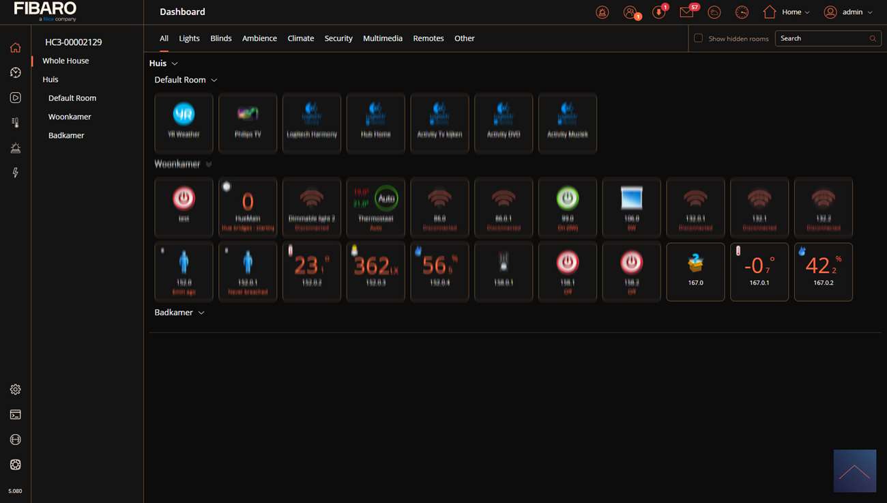
Task: Open the Energy lightning bolt sidebar icon
Action: click(x=15, y=173)
